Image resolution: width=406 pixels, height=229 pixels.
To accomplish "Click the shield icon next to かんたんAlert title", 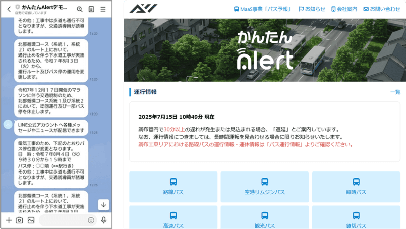I will (18, 7).
